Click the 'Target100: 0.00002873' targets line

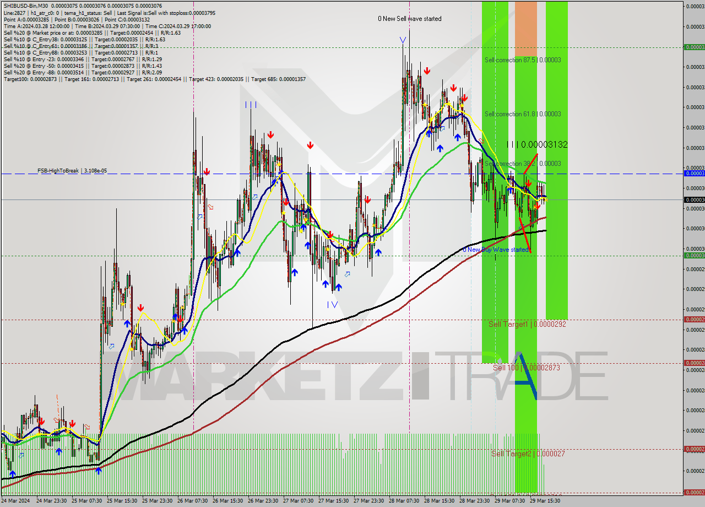(x=154, y=79)
